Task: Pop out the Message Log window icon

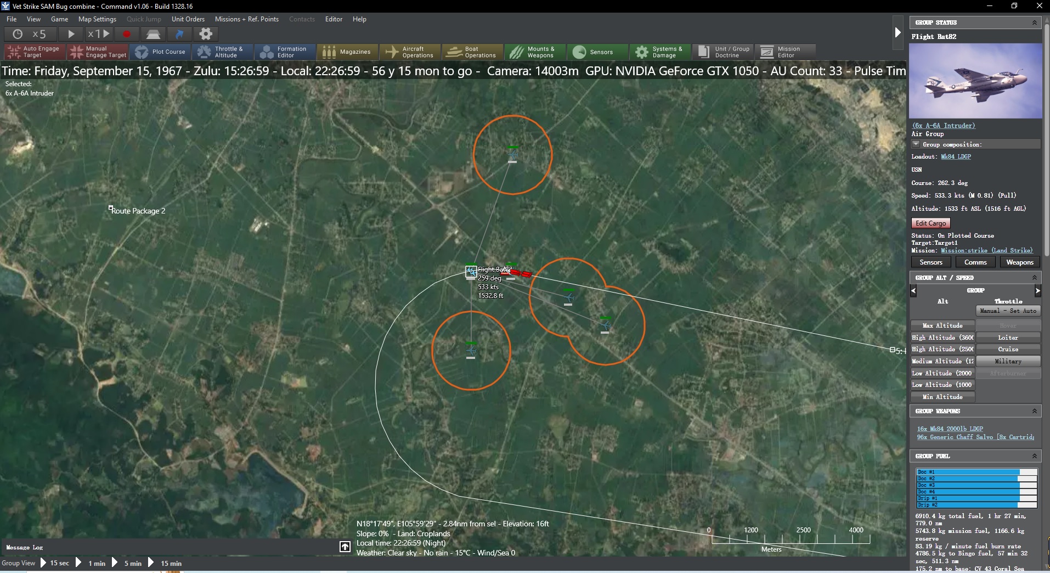Action: click(345, 547)
